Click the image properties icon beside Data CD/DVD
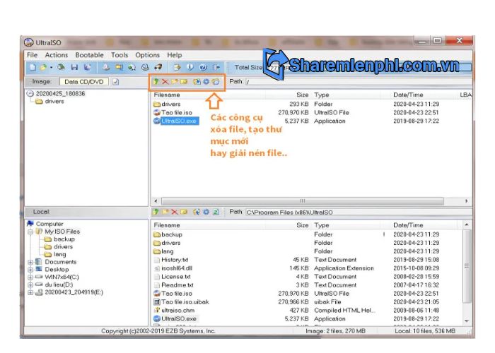495x353 pixels. [116, 82]
